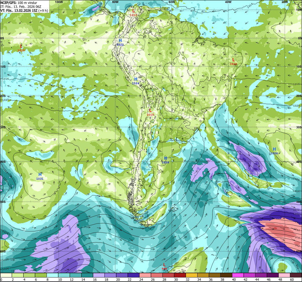Click the lavender swatch between 16 and 18
The image size is (302, 282).
(99, 275)
